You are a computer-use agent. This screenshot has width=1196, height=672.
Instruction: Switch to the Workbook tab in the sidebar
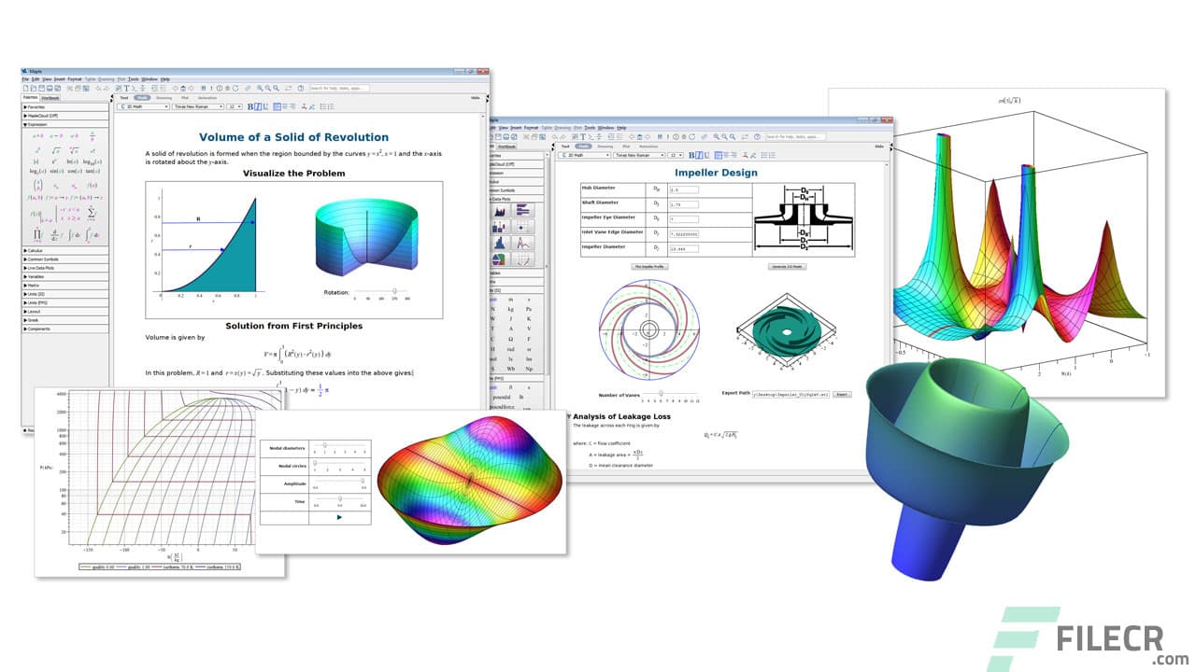pyautogui.click(x=50, y=98)
